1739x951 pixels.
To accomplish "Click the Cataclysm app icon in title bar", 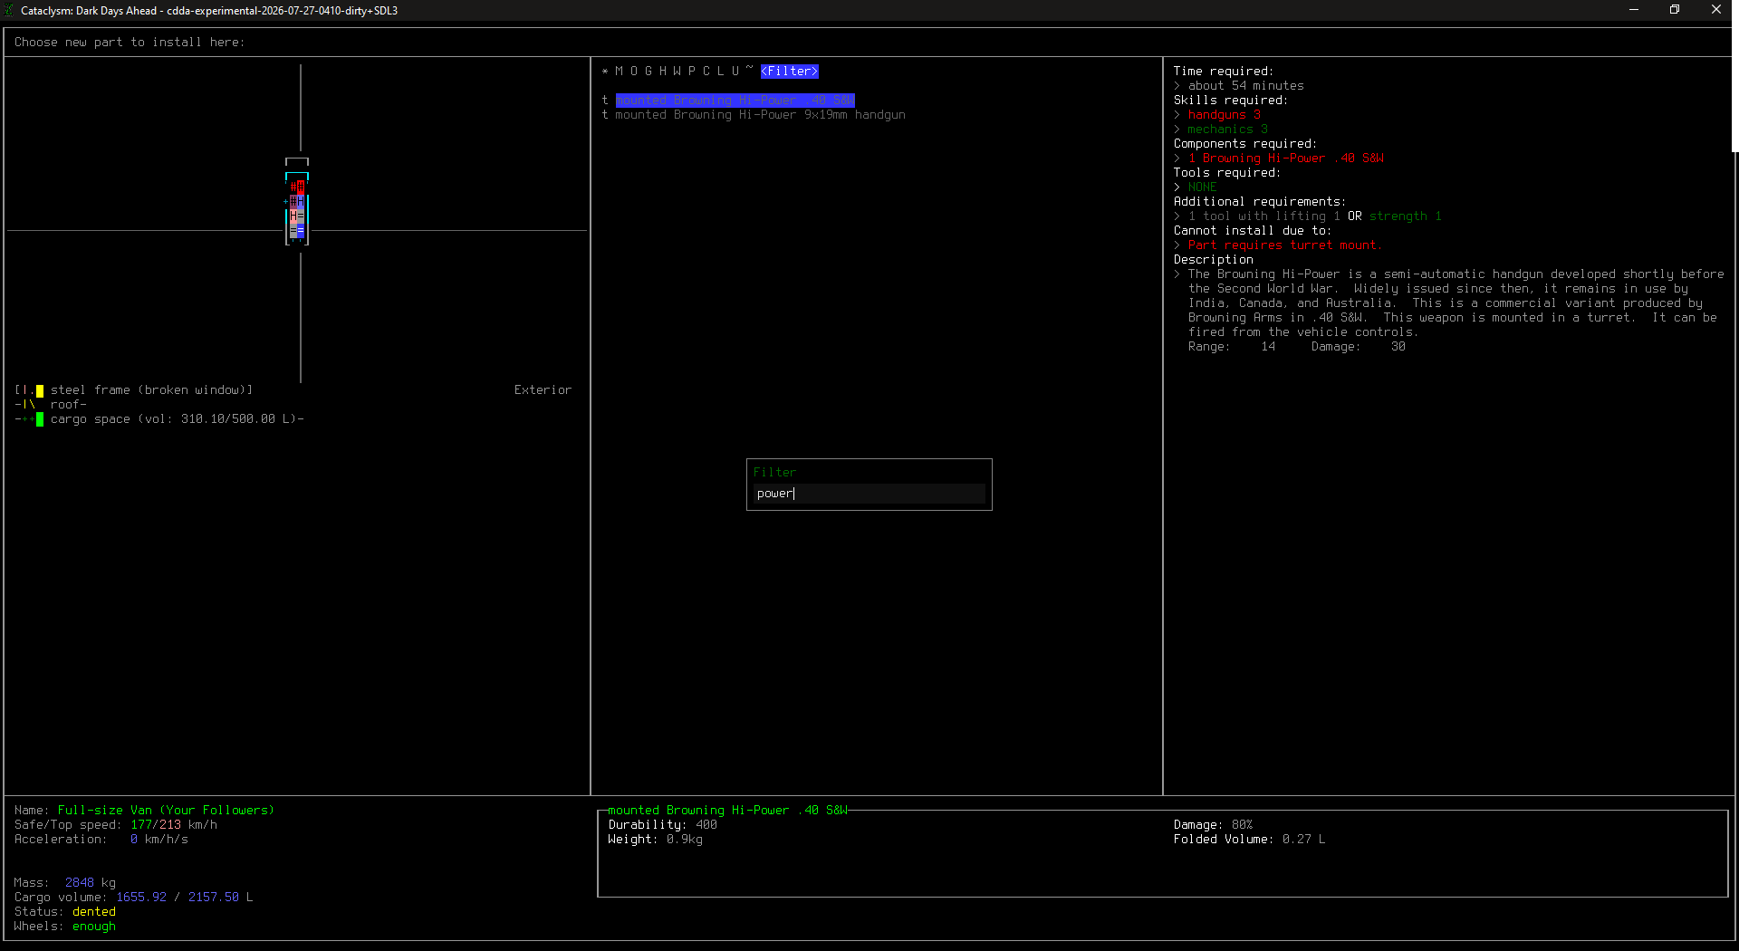I will click(x=10, y=10).
